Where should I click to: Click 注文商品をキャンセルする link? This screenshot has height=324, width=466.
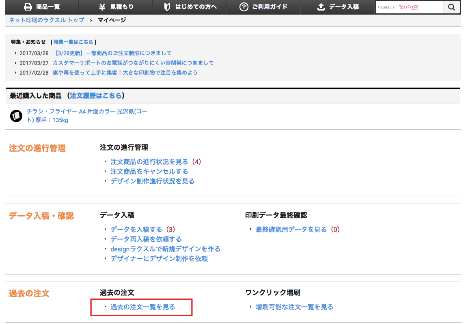[149, 172]
